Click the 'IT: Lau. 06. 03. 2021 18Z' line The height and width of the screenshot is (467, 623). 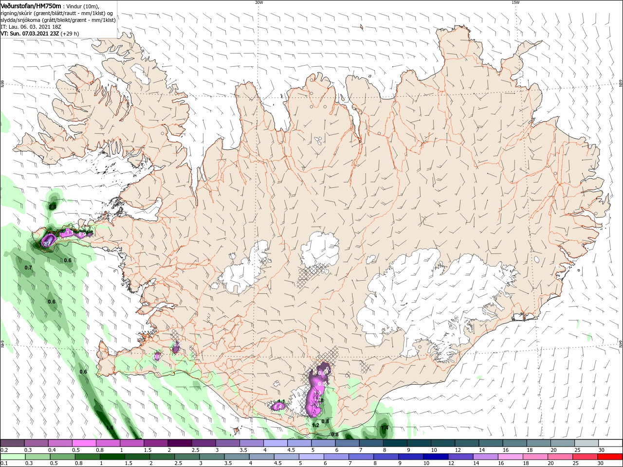click(32, 27)
